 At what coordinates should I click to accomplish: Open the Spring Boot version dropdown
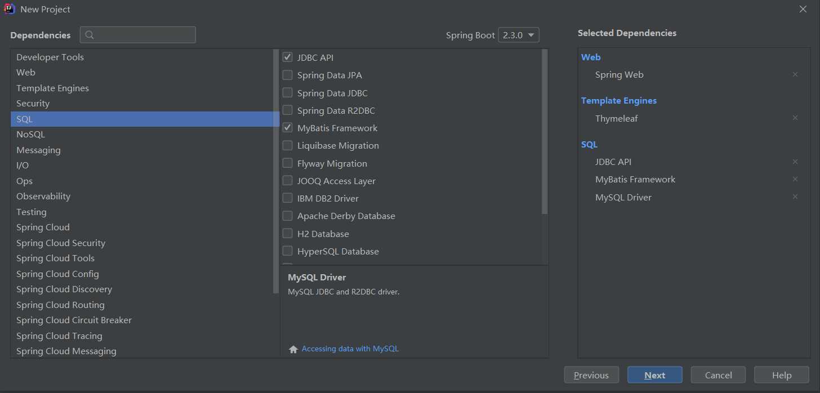coord(519,35)
